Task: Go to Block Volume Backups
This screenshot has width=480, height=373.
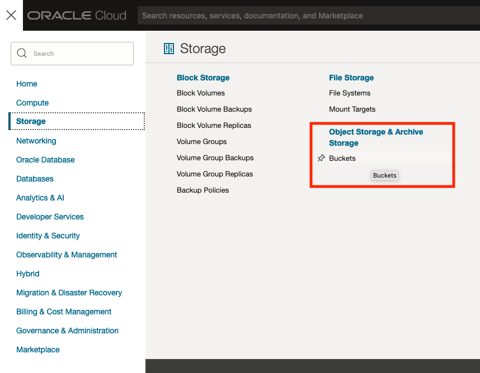Action: [x=214, y=109]
